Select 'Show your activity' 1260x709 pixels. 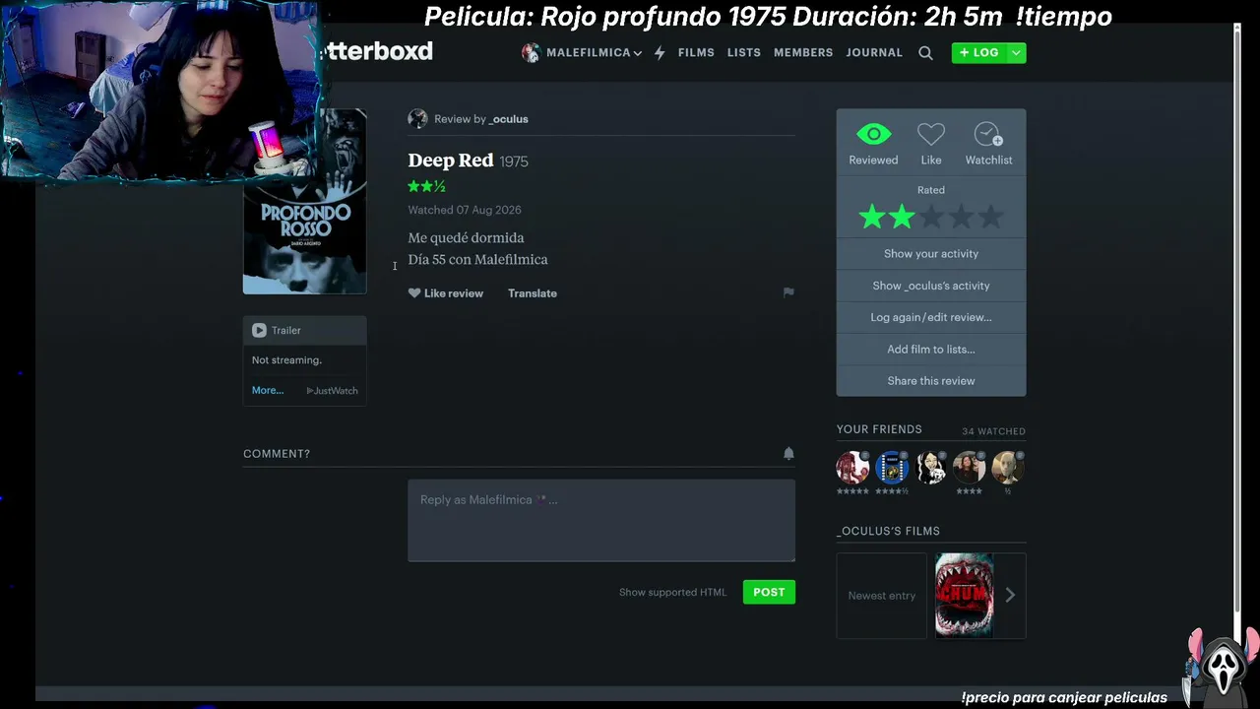tap(931, 254)
